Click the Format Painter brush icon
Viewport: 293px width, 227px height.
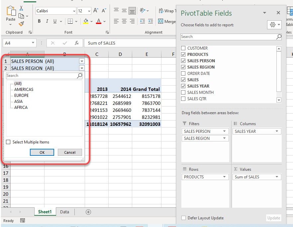point(21,24)
